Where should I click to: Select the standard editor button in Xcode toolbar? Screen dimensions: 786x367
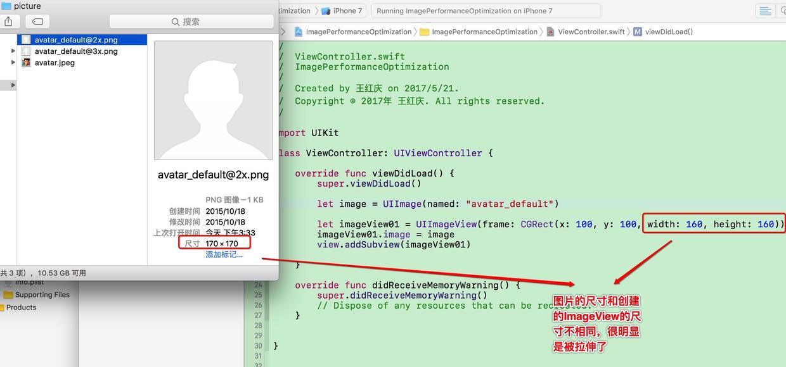765,11
